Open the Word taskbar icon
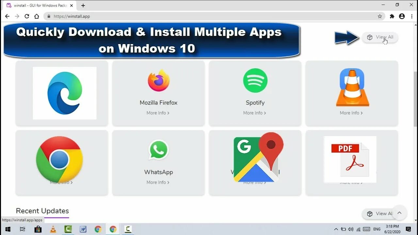 [x=83, y=229]
